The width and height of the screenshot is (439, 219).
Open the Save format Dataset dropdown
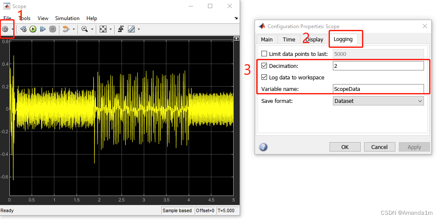click(x=378, y=101)
